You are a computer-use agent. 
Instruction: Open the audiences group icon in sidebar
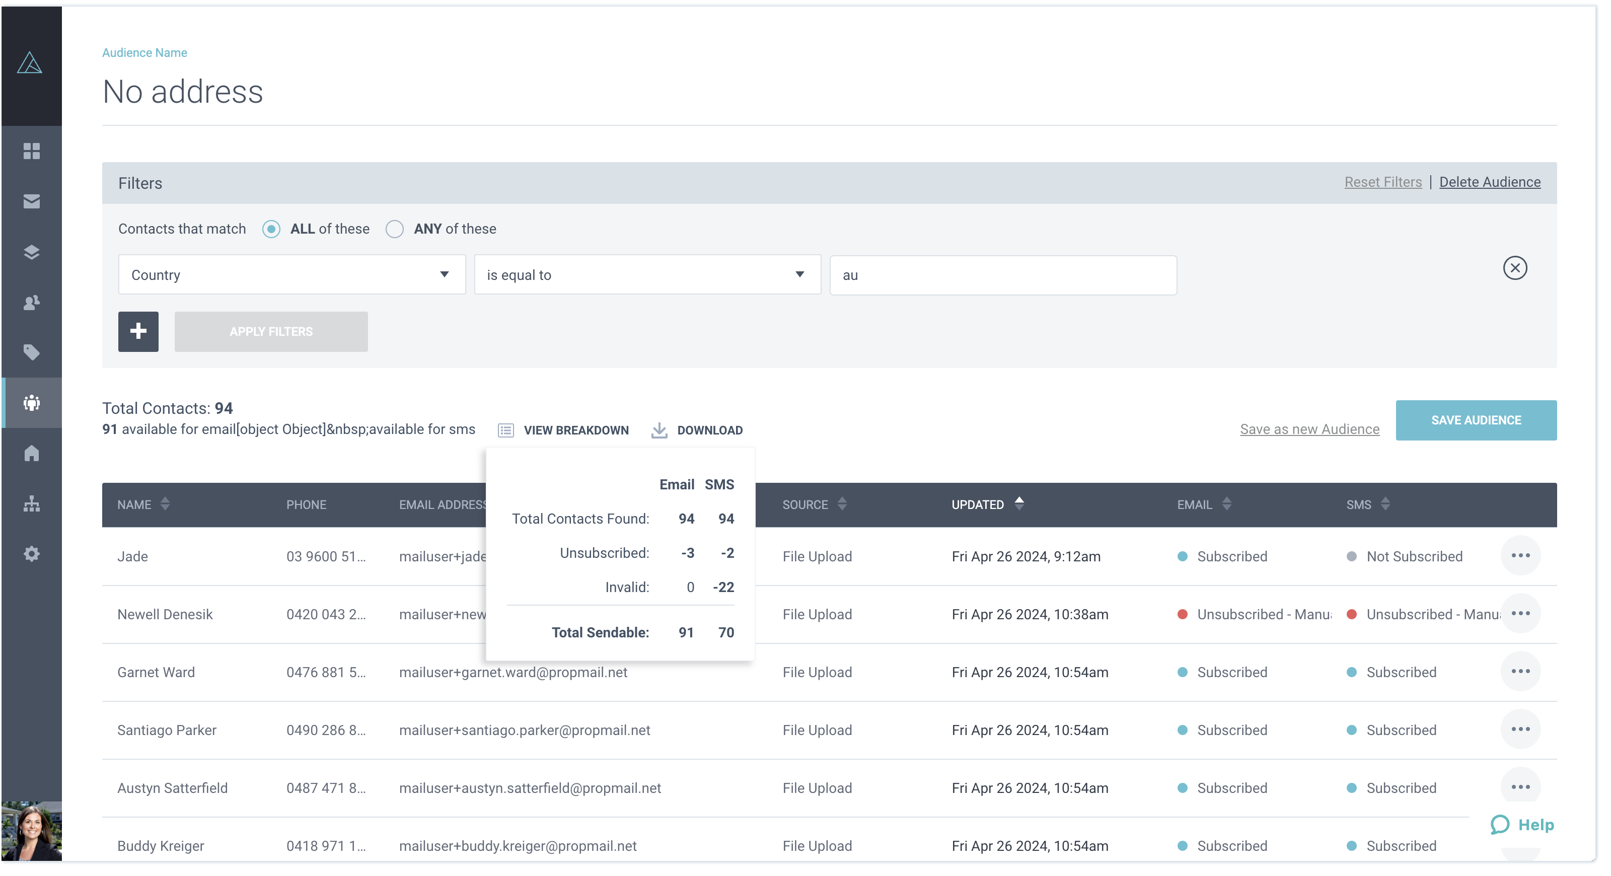(31, 403)
